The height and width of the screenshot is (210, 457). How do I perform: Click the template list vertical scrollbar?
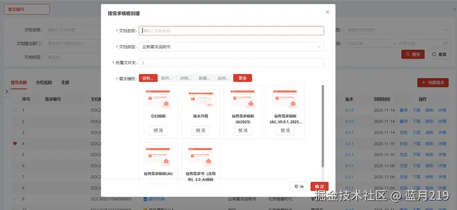coord(323,126)
